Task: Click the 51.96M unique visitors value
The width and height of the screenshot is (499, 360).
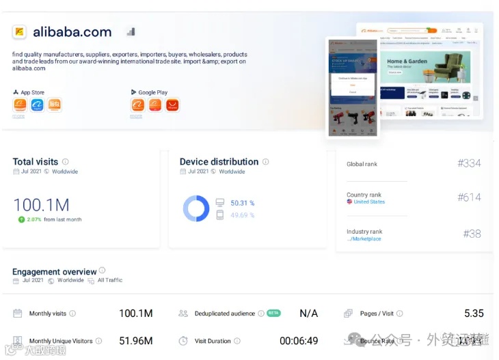Action: tap(136, 341)
